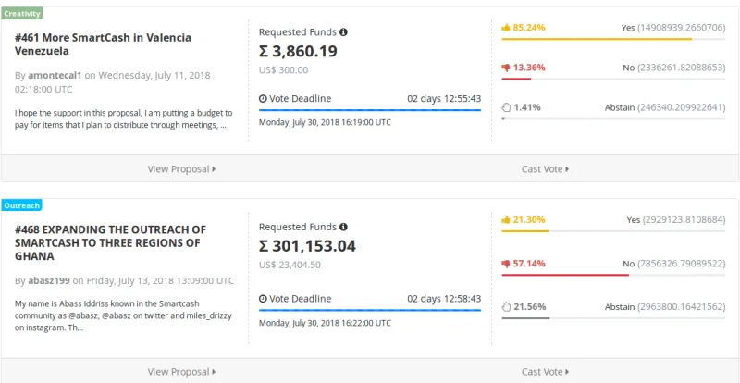Select the blue Outreach category tag
740x383 pixels.
tap(21, 205)
